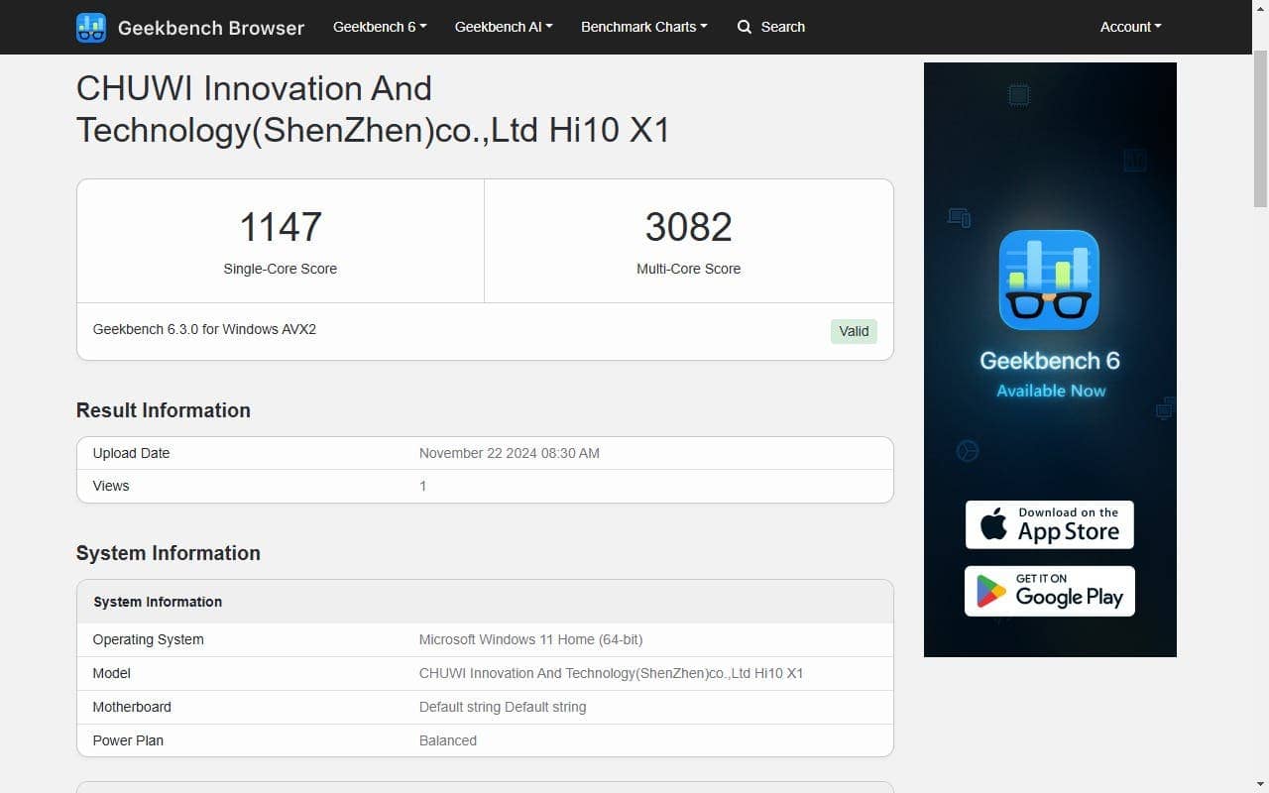1269x793 pixels.
Task: Expand the Geekbench 6 dropdown menu
Action: click(380, 27)
